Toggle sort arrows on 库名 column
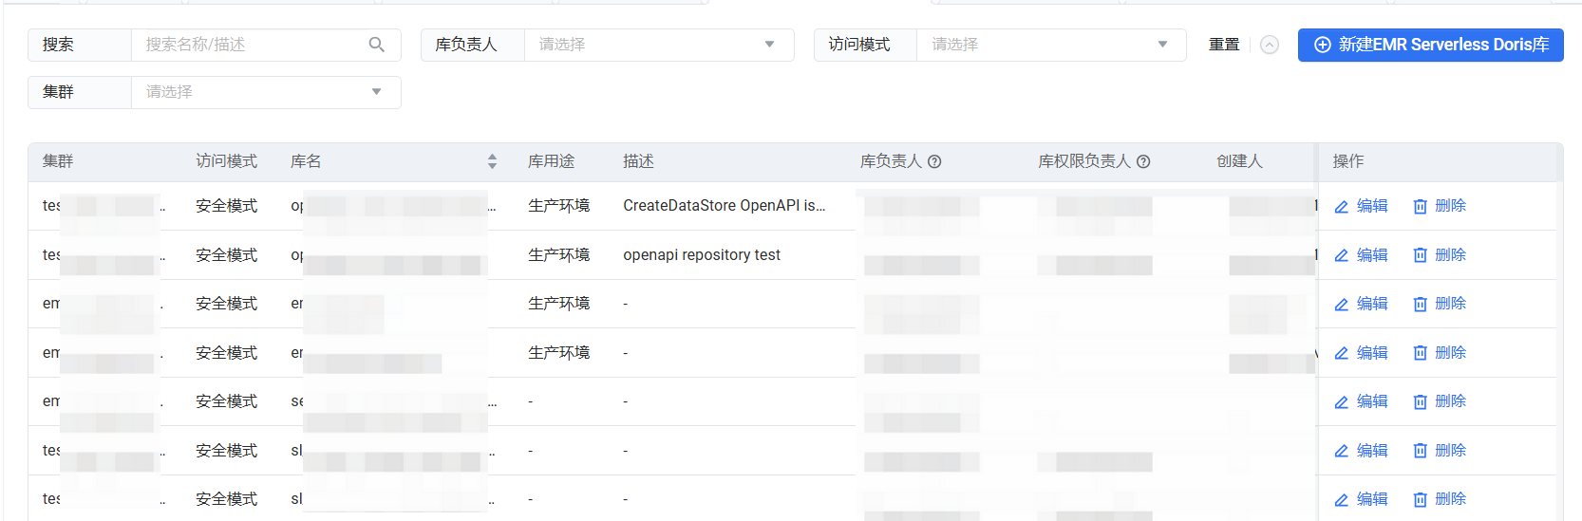The image size is (1582, 521). 492,161
